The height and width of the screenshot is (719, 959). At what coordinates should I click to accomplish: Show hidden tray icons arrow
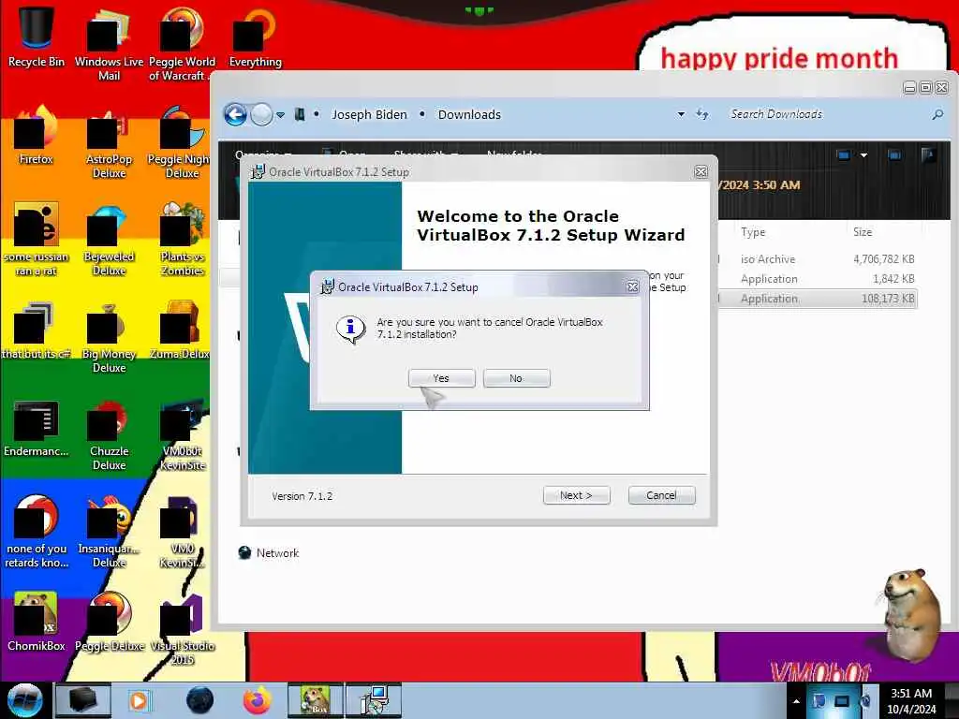coord(796,700)
